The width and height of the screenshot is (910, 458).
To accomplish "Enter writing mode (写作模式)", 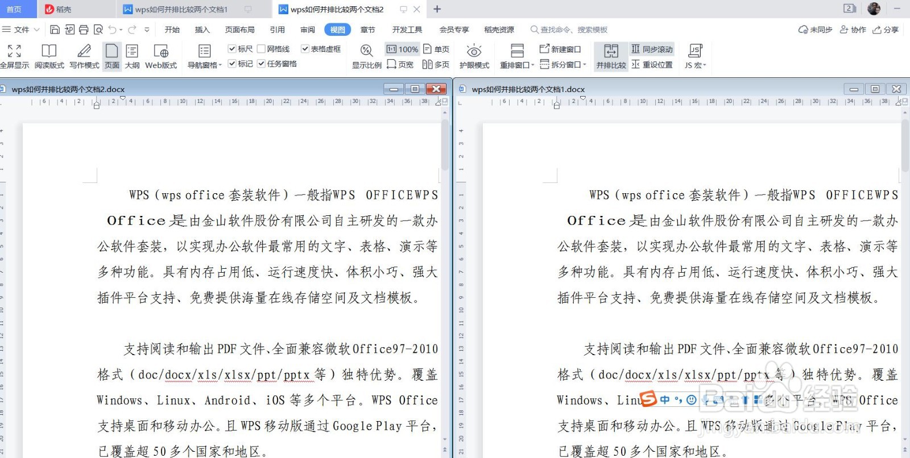I will [x=84, y=56].
